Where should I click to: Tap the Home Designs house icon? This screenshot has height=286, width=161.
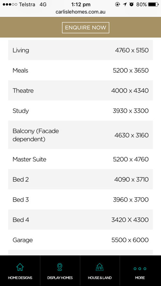coord(20,267)
